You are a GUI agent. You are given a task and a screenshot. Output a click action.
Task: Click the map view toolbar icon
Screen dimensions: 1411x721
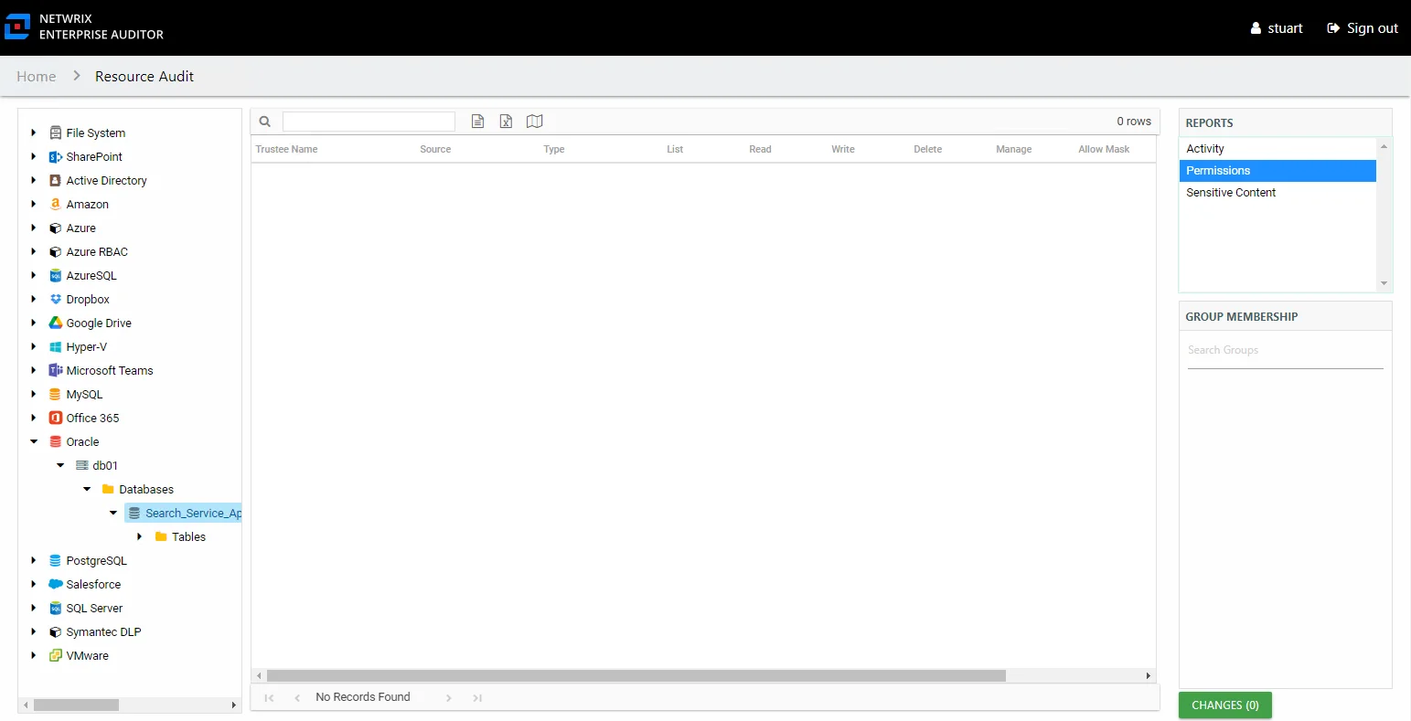535,122
